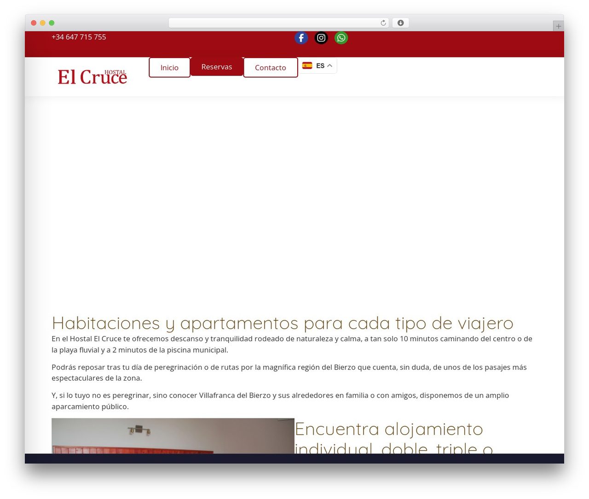Image resolution: width=589 pixels, height=499 pixels.
Task: Go to the Inicio menu item
Action: click(x=169, y=68)
